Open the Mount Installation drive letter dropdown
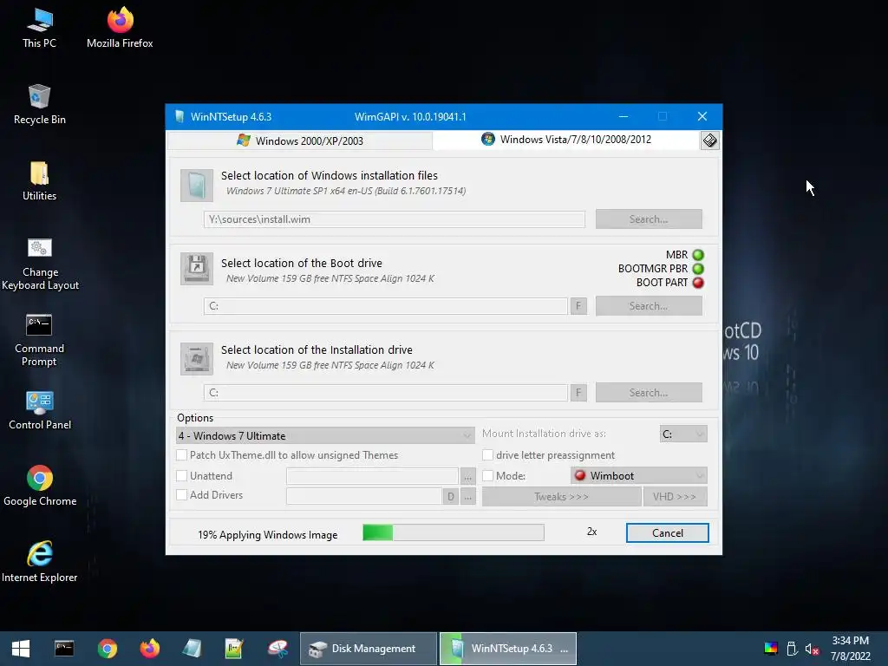This screenshot has width=888, height=666. pyautogui.click(x=683, y=434)
